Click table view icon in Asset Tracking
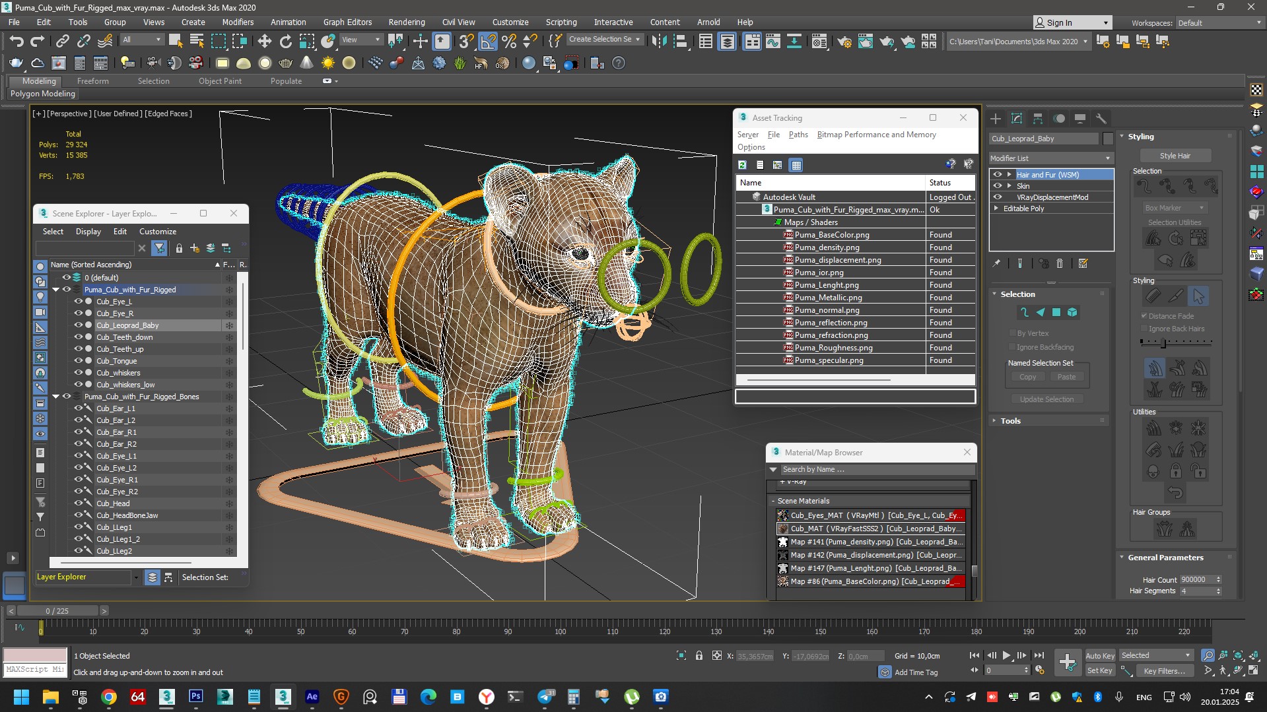This screenshot has width=1267, height=712. tap(796, 165)
